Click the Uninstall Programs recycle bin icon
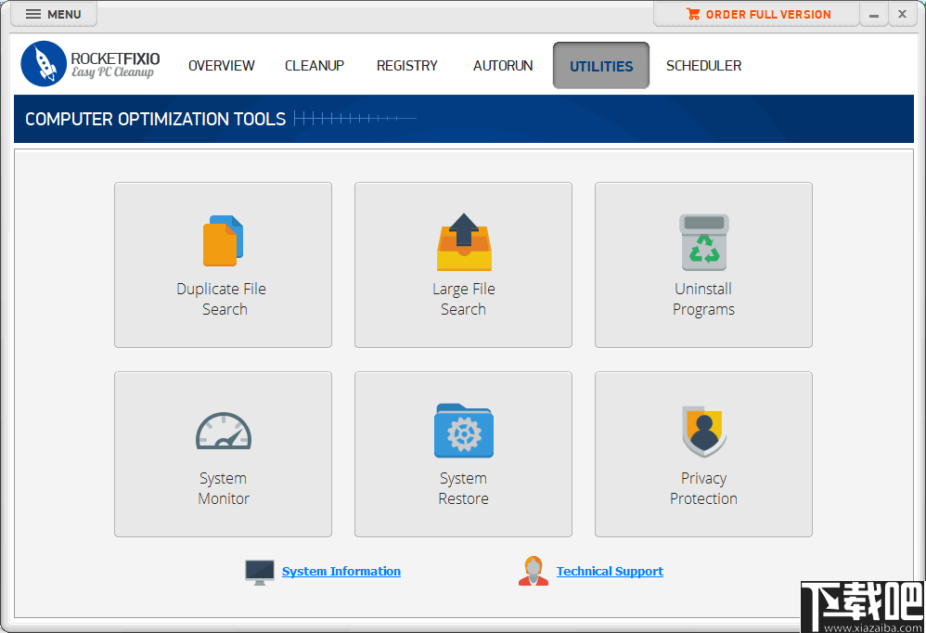This screenshot has width=926, height=633. 704,242
